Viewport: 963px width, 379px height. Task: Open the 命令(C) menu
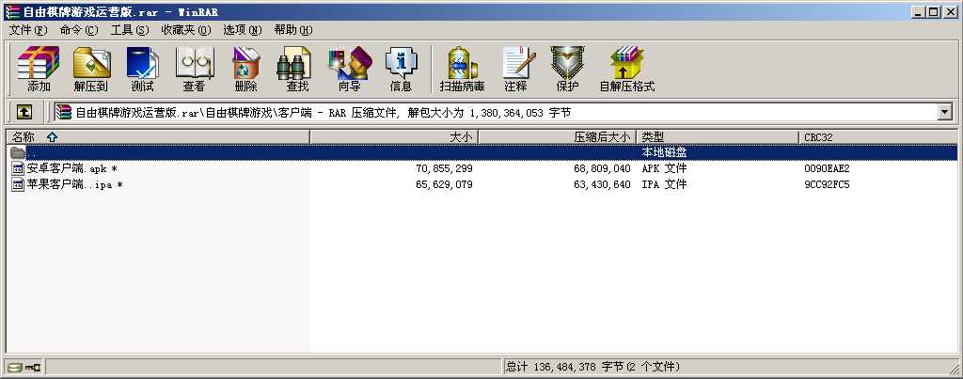[x=79, y=30]
